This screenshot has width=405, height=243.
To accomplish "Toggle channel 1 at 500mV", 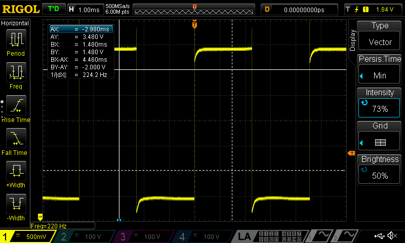I will pos(27,236).
